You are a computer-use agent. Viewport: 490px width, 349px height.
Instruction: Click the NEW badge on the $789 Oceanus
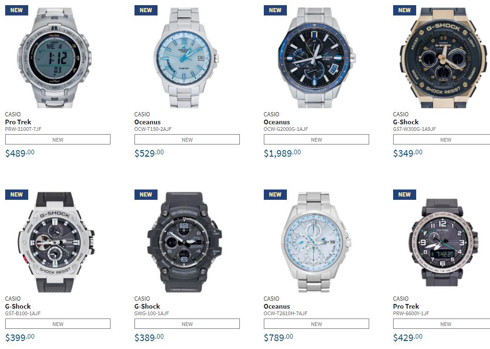tap(275, 195)
